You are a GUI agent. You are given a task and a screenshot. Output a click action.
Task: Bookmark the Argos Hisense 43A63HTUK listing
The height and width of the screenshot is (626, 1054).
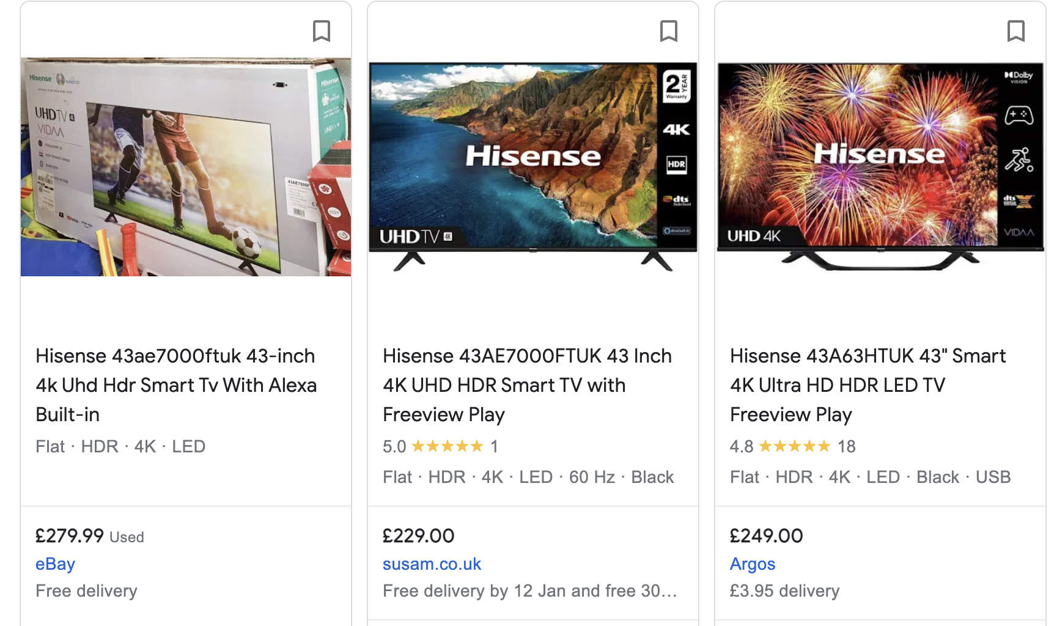(1016, 31)
